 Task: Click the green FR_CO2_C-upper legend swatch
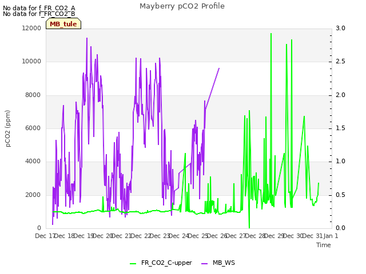[133, 264]
